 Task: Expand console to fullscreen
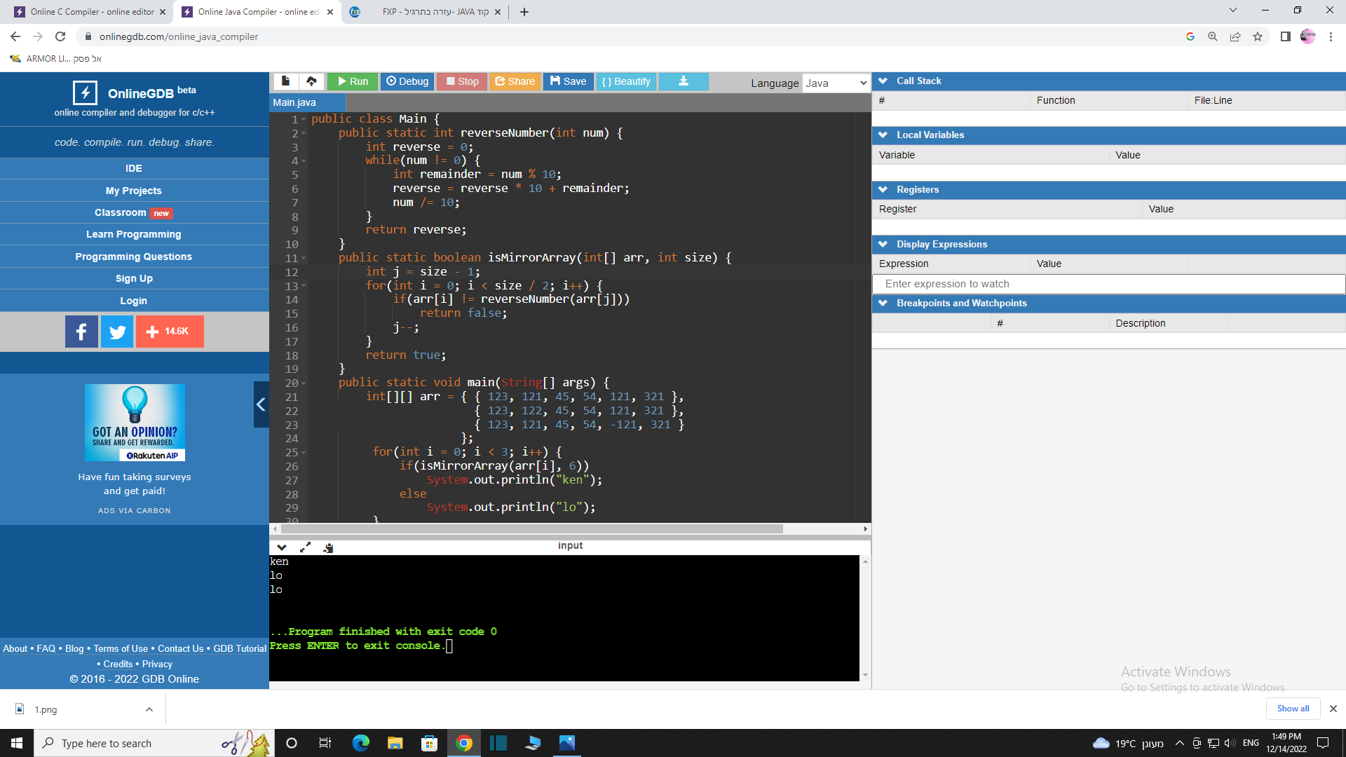(x=305, y=547)
